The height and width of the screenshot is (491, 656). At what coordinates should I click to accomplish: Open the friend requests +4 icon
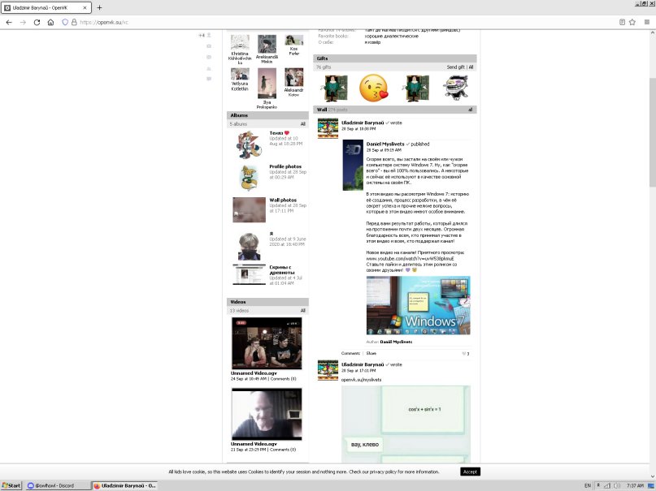click(205, 35)
